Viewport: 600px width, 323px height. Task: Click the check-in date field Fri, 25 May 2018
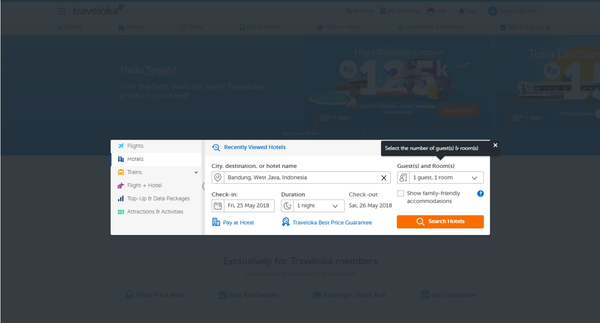tap(248, 206)
